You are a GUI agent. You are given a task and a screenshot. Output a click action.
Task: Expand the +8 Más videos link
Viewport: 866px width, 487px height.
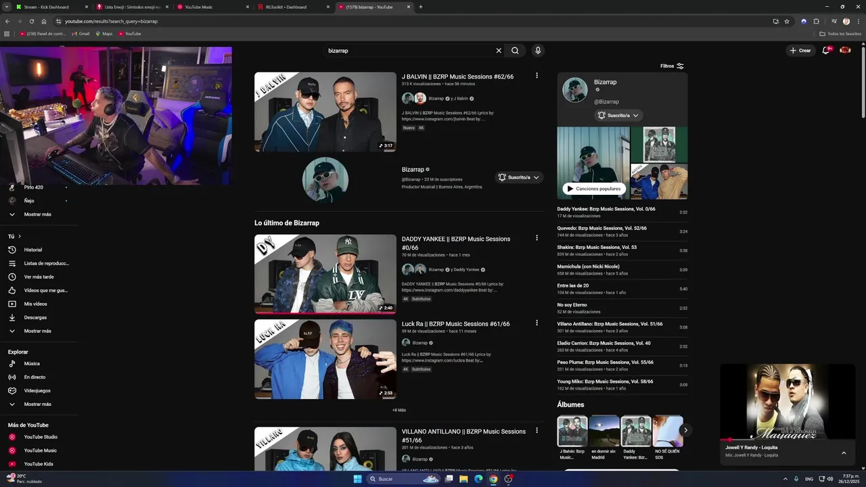[x=399, y=410]
